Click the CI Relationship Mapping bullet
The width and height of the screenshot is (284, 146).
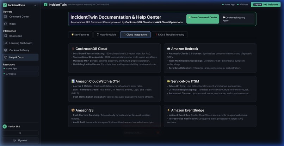point(208,90)
